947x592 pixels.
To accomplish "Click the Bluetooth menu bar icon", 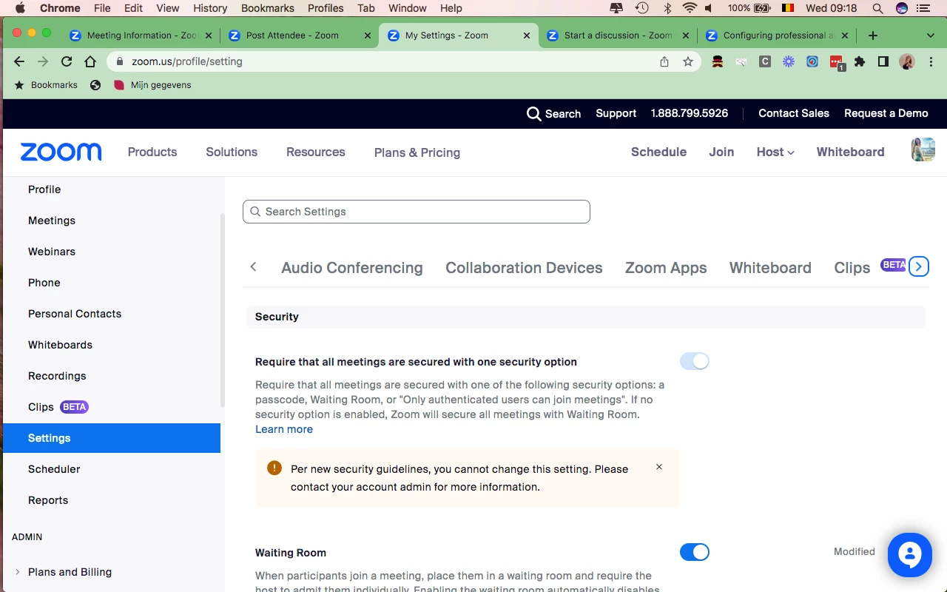I will tap(667, 8).
